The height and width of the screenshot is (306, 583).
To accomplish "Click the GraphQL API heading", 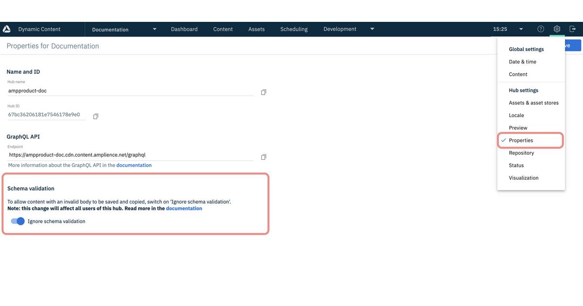I will click(23, 137).
